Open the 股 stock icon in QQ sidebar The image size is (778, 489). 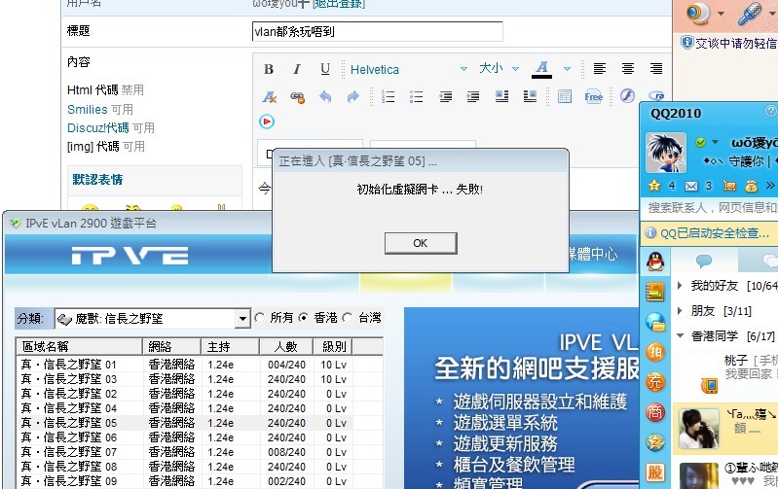point(655,472)
